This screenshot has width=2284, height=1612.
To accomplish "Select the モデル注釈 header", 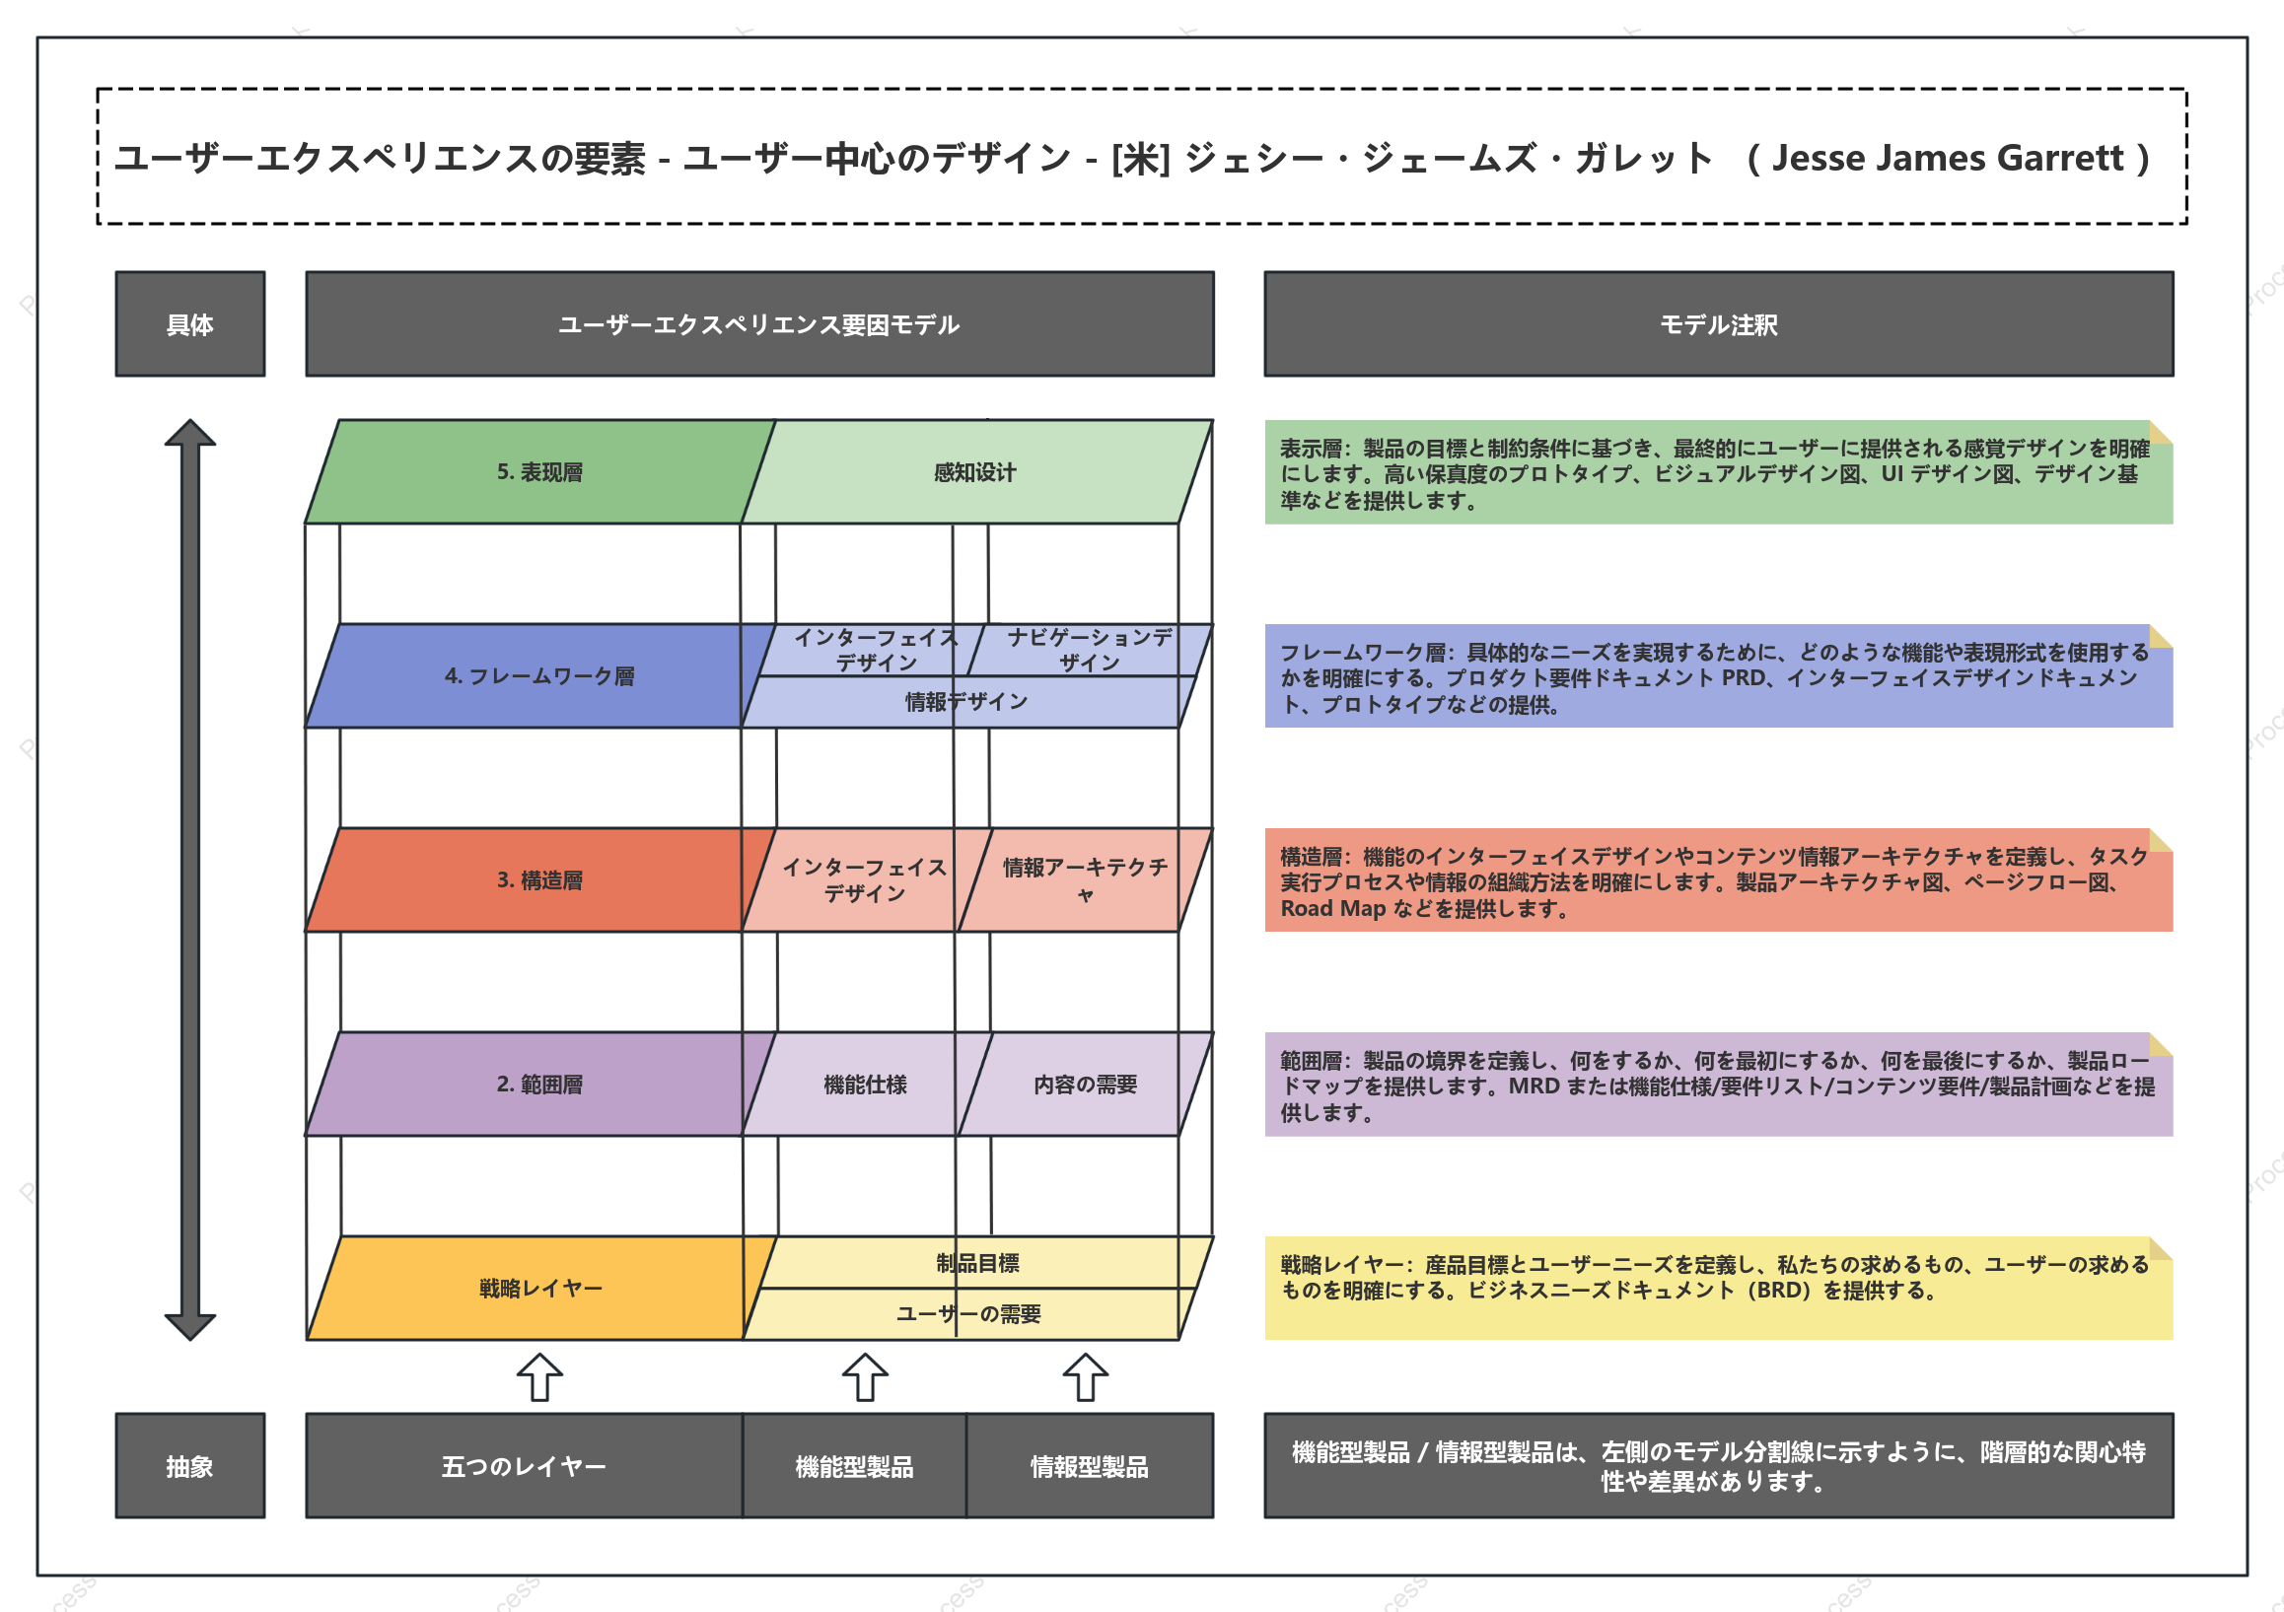I will click(1719, 324).
